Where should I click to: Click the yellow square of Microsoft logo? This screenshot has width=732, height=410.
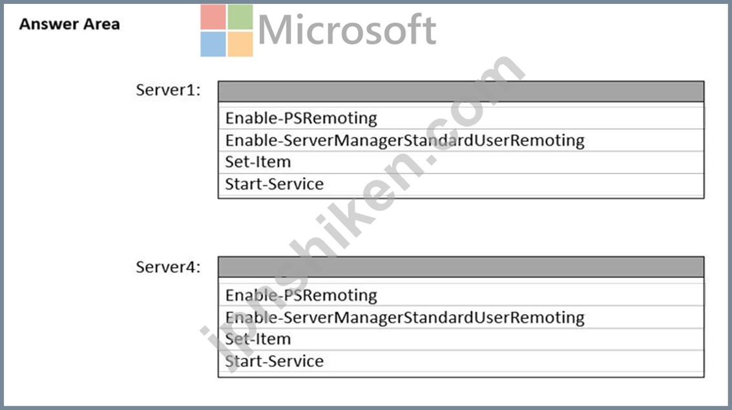click(x=240, y=44)
